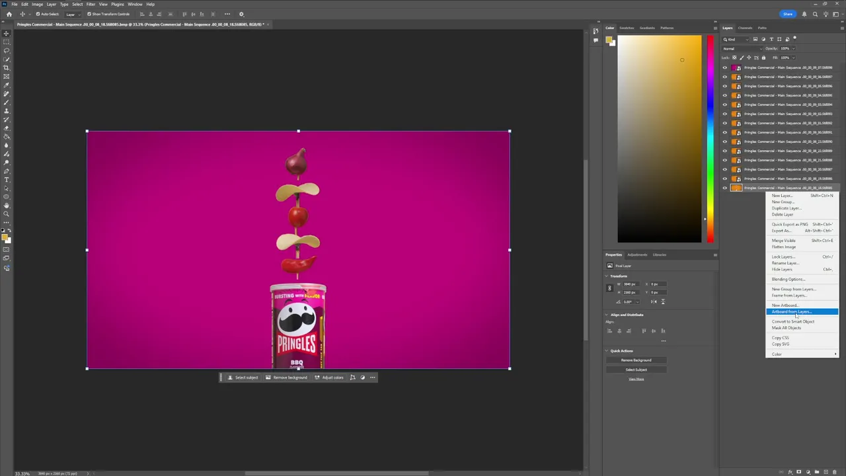The image size is (846, 476).
Task: Open the Normal blend mode dropdown
Action: coord(741,48)
